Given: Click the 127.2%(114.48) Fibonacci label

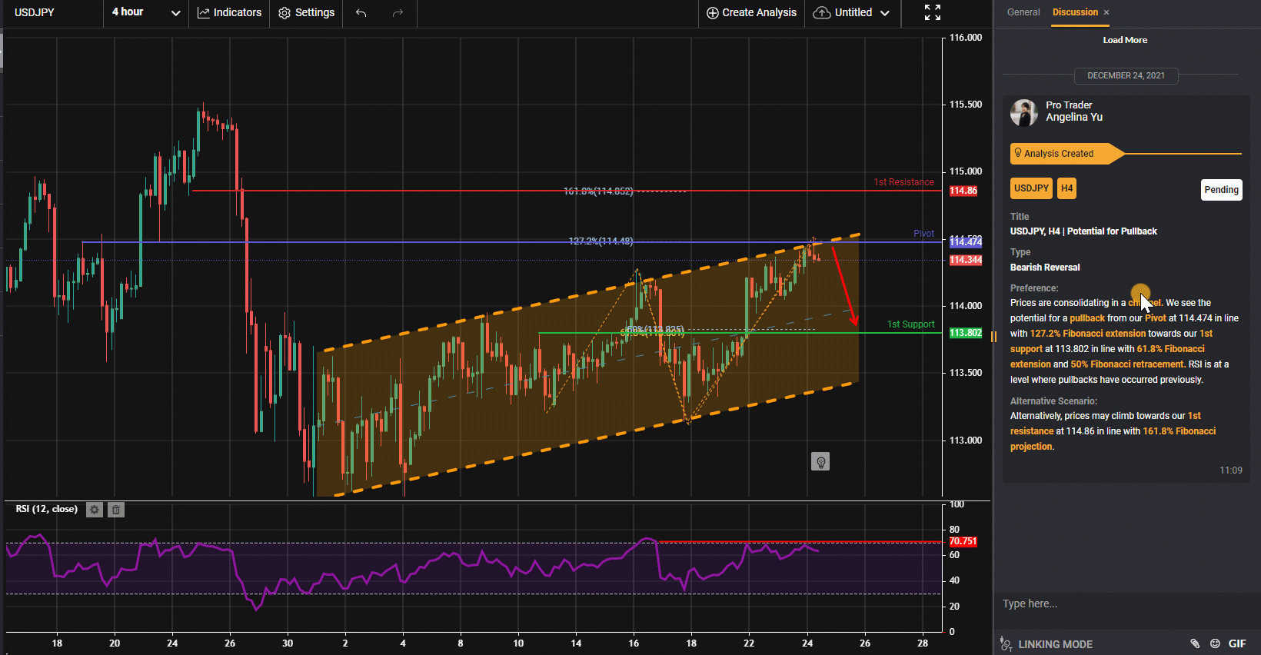Looking at the screenshot, I should [x=601, y=241].
